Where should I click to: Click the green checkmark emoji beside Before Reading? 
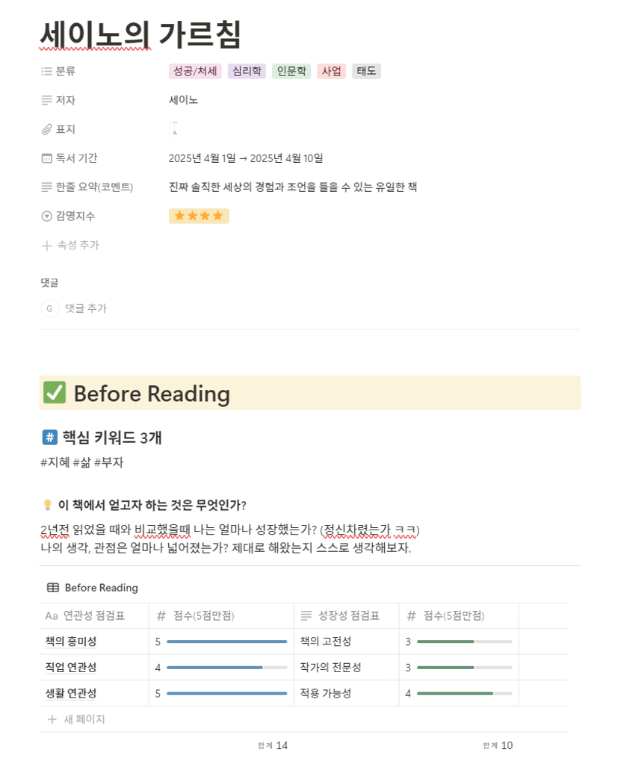coord(55,393)
